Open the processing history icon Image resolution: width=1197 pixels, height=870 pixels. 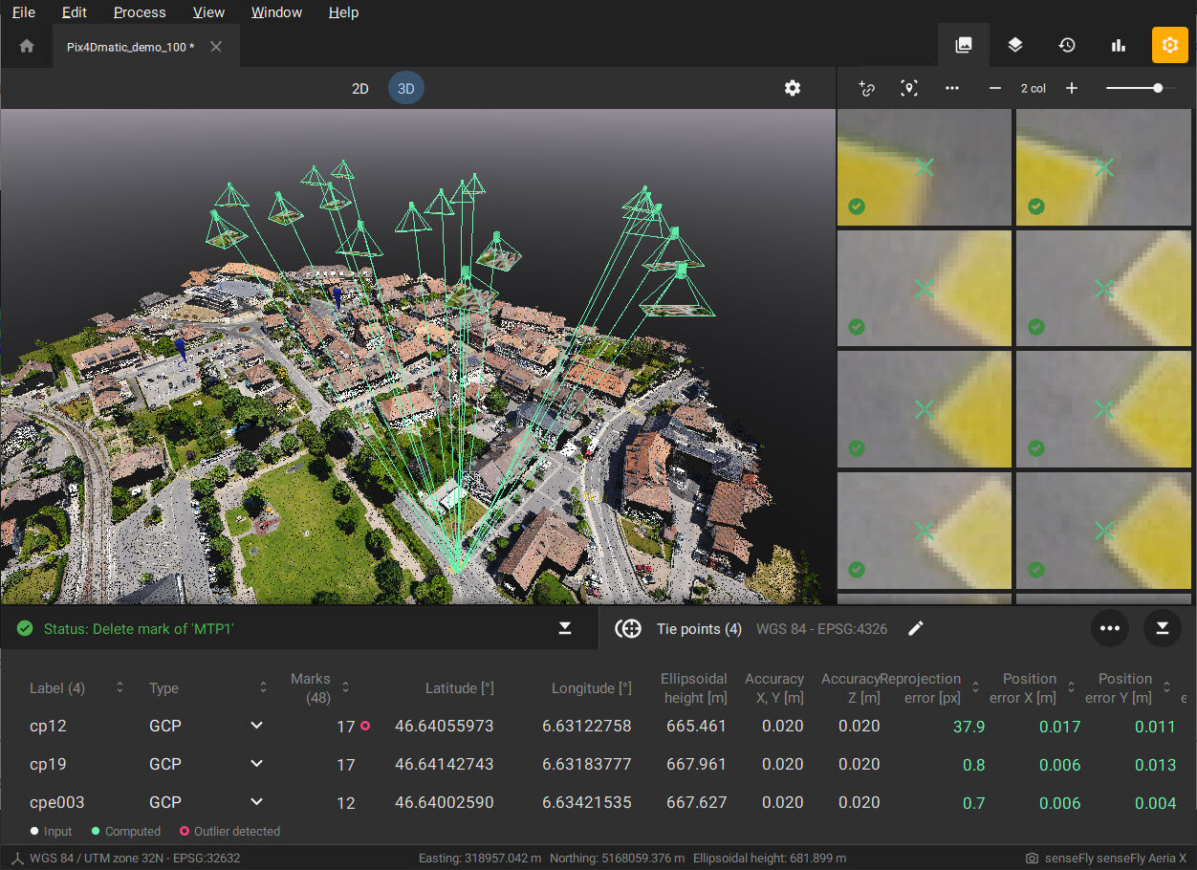(x=1067, y=45)
